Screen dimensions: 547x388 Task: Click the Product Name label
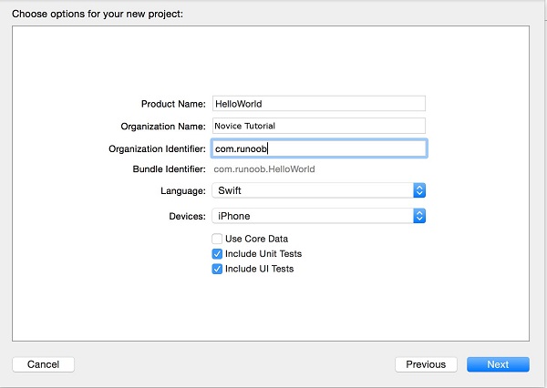click(x=173, y=104)
